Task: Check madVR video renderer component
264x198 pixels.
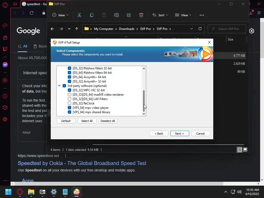Action: (x=69, y=94)
